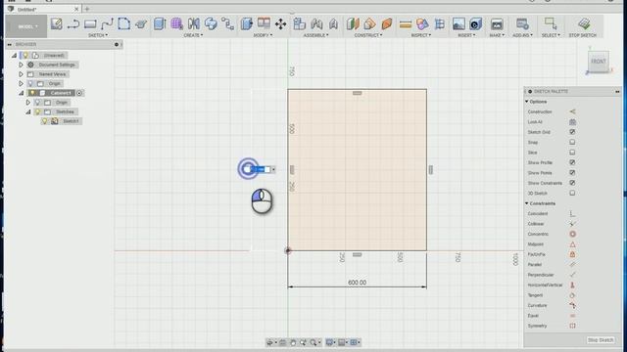Click the Create Sketch icon
The height and width of the screenshot is (352, 627).
[x=57, y=23]
